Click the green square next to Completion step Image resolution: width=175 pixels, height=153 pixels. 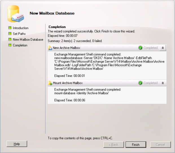(x=10, y=45)
